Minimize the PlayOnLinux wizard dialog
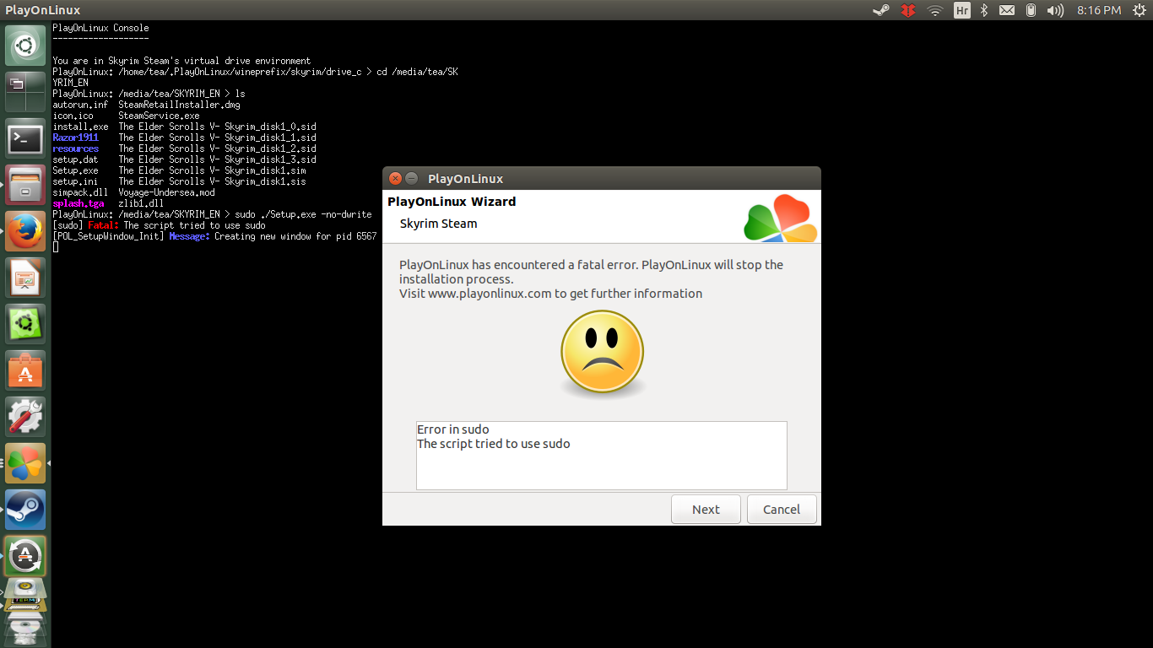Screen dimensions: 1153x648 pyautogui.click(x=412, y=178)
